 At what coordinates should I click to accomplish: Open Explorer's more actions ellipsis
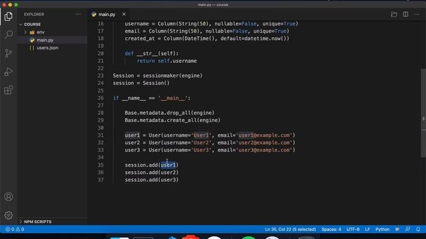(78, 14)
